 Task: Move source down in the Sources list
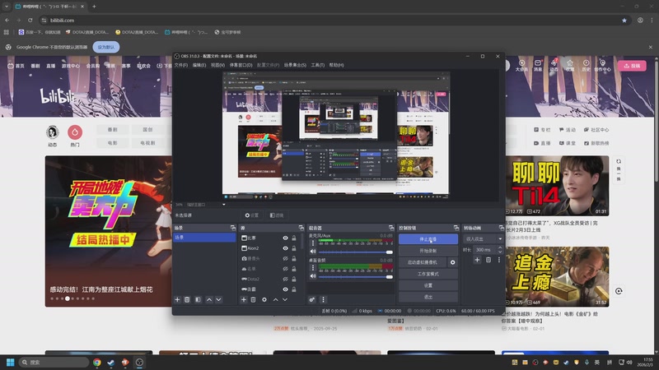coord(285,299)
